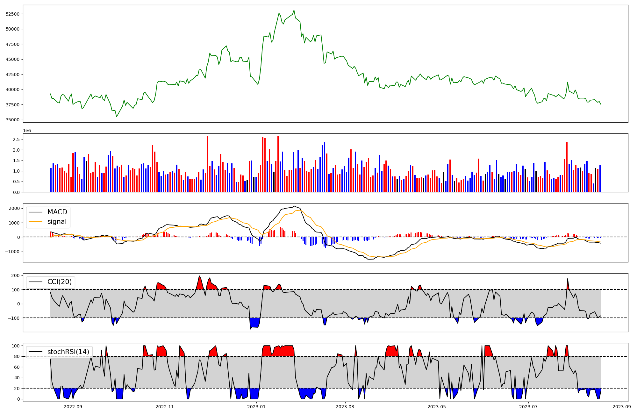The height and width of the screenshot is (414, 637).
Task: Click the 200 tick on CCI axis
Action: (15, 275)
